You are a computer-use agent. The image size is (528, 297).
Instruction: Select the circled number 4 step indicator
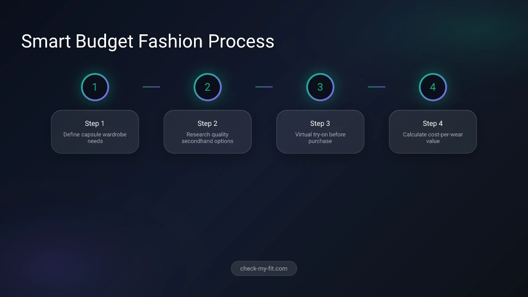pyautogui.click(x=433, y=87)
